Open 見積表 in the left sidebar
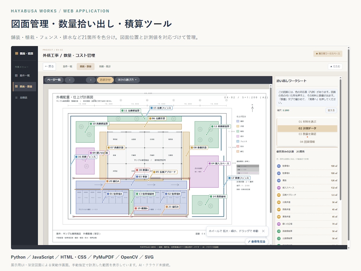This screenshot has width=361, height=271. (24, 97)
